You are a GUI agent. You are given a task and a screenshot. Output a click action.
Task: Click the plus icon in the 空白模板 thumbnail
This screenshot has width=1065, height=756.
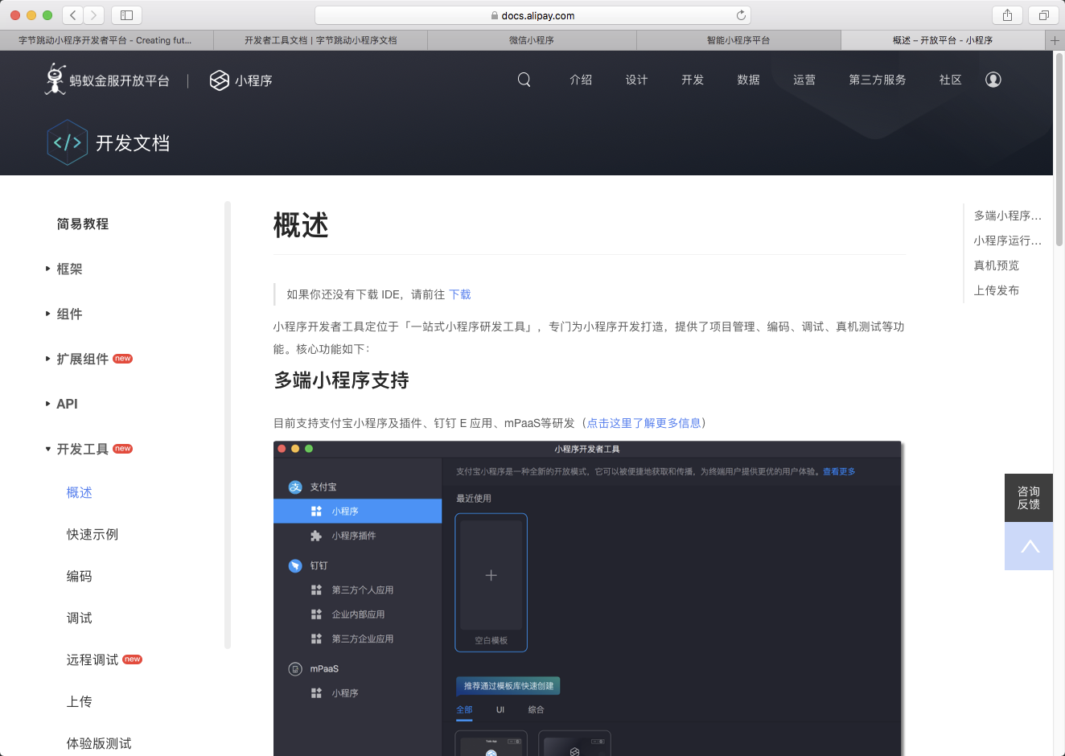point(491,575)
